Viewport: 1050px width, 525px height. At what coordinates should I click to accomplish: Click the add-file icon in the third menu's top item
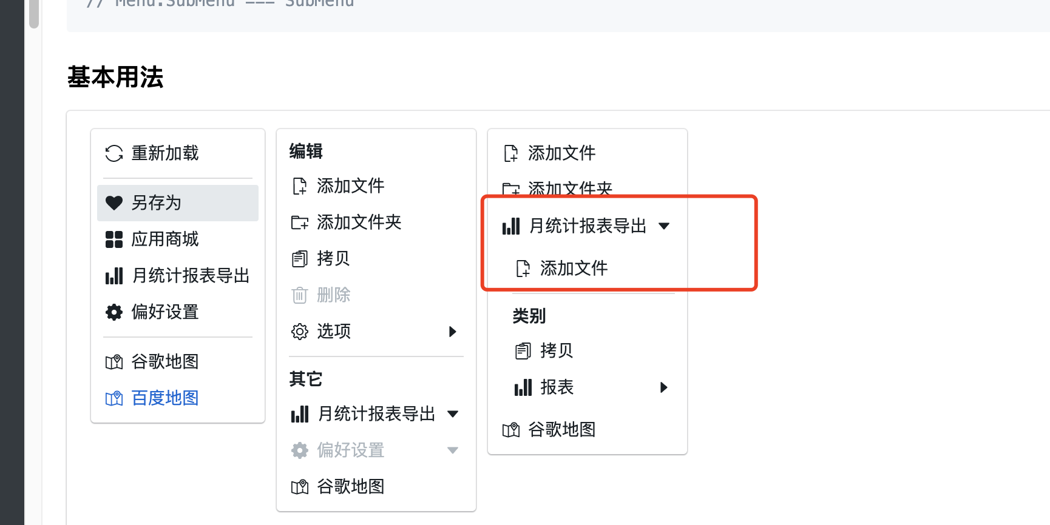pyautogui.click(x=511, y=153)
